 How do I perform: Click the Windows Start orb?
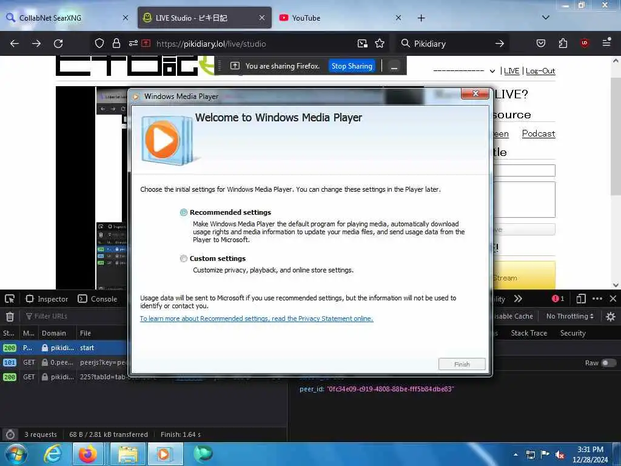click(16, 454)
